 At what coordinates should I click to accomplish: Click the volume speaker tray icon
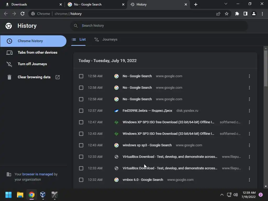click(x=236, y=195)
